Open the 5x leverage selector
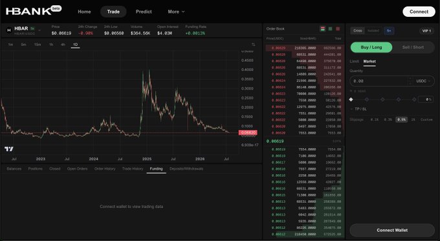The width and height of the screenshot is (440, 241). (x=389, y=30)
